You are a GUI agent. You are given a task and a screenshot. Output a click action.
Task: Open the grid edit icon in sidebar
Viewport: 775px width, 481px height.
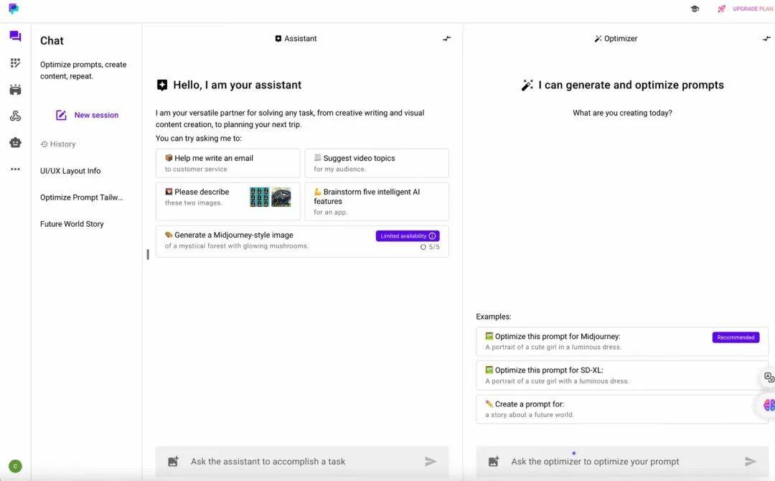click(15, 63)
